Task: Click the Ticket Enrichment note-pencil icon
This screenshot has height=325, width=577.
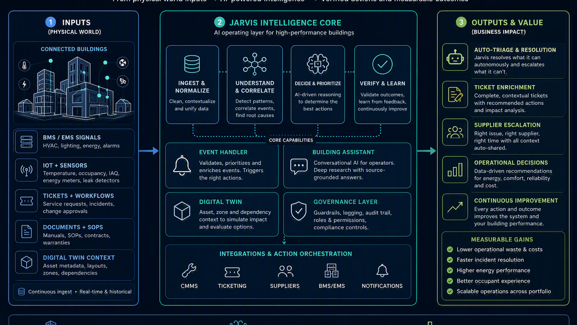Action: click(455, 95)
